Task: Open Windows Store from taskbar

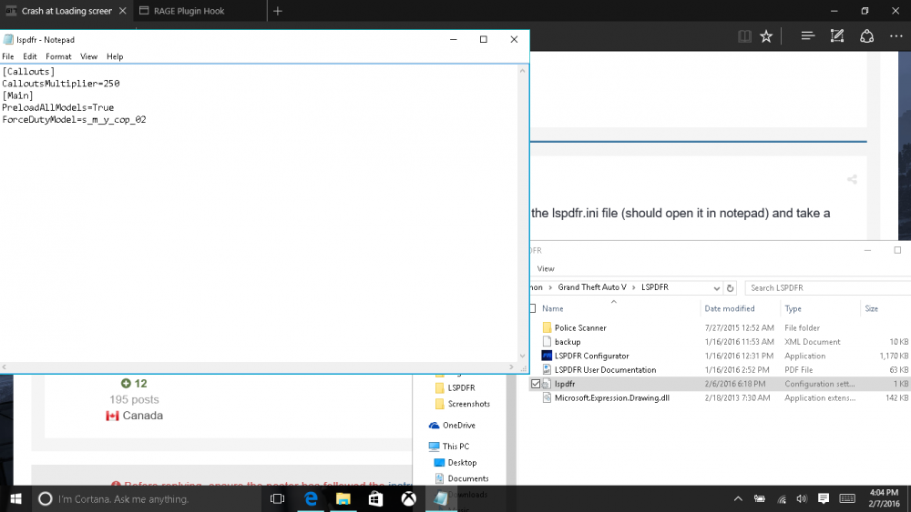Action: [x=376, y=498]
